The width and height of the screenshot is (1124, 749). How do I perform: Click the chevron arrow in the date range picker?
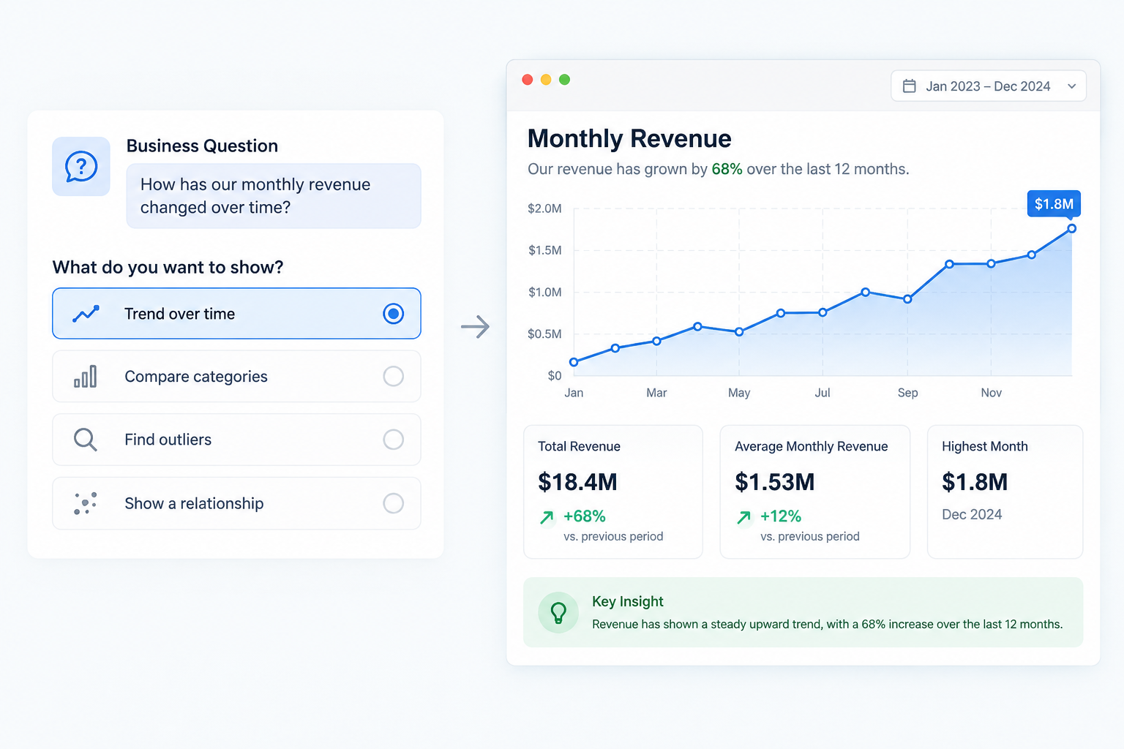point(1071,86)
